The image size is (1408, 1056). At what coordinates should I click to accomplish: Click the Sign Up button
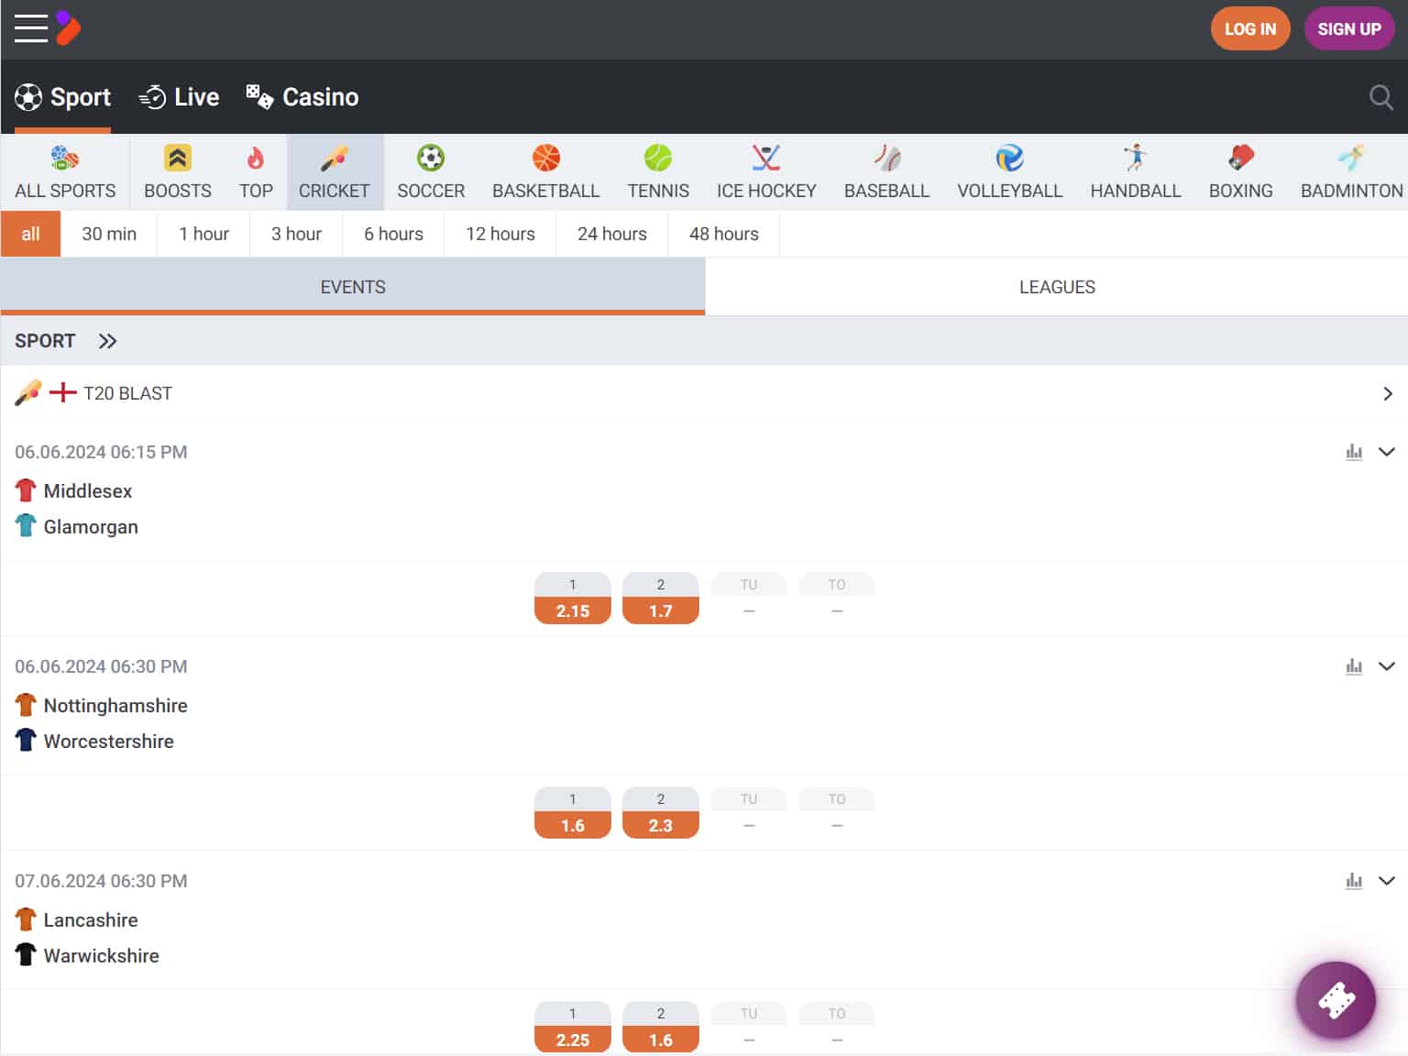coord(1349,28)
